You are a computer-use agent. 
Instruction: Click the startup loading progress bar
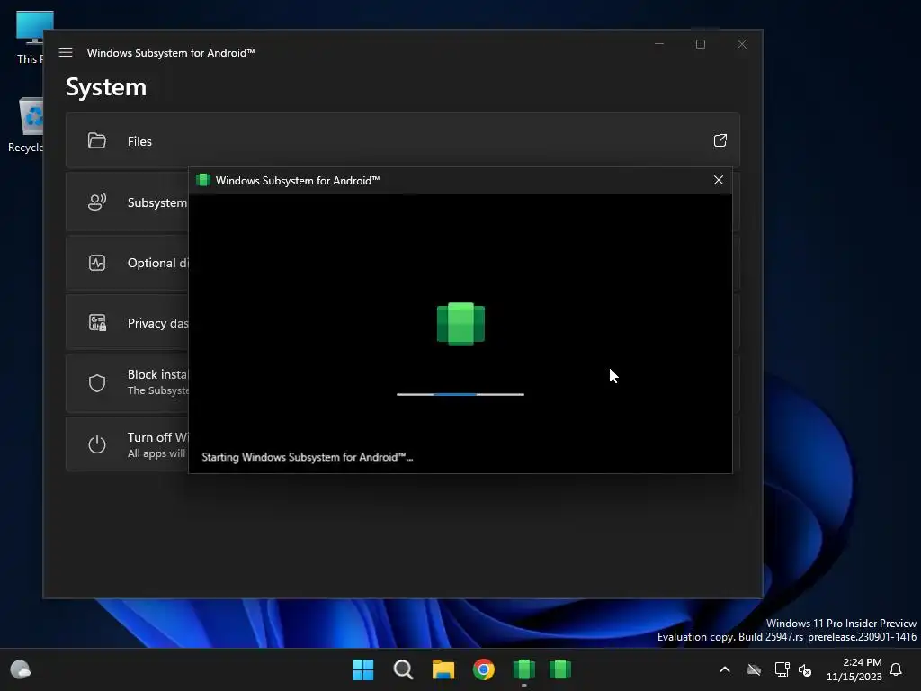pos(460,394)
